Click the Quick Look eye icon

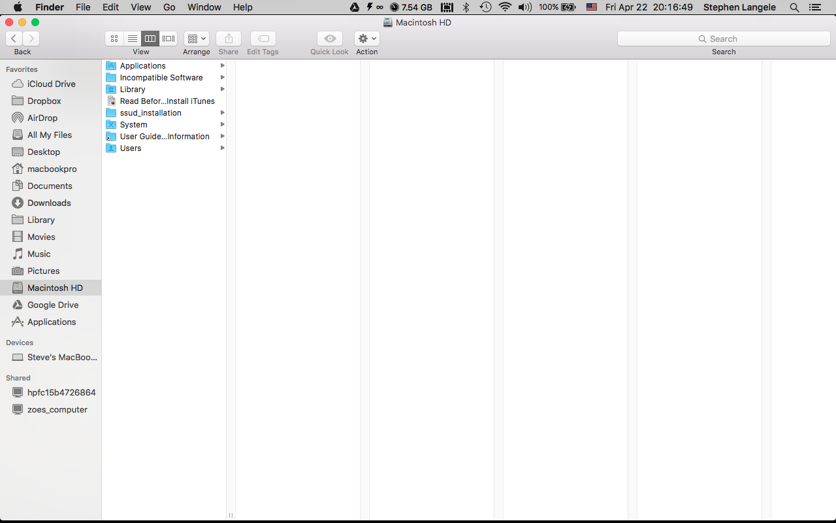click(x=330, y=39)
